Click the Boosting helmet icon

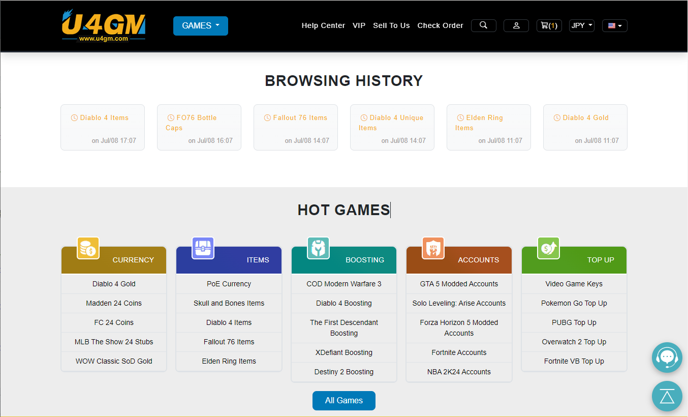click(319, 248)
